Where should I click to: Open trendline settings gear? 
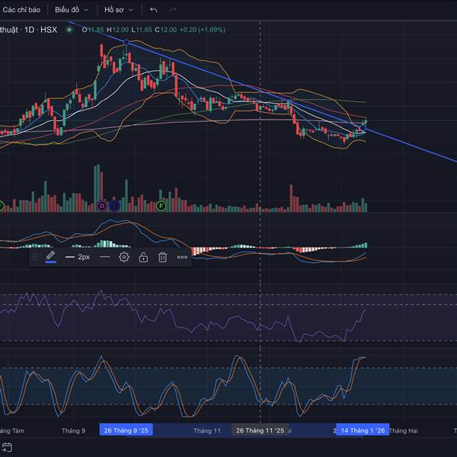point(124,257)
